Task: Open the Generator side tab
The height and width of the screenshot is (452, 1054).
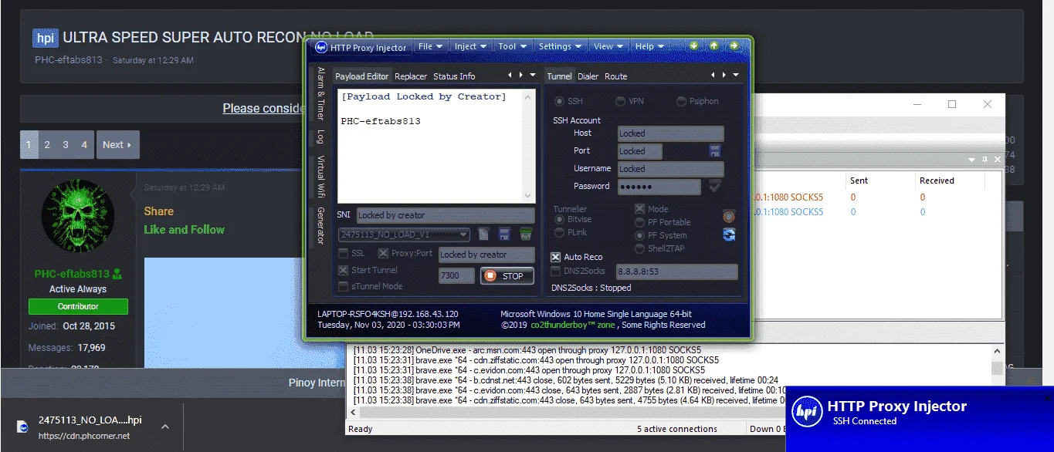Action: [x=321, y=226]
